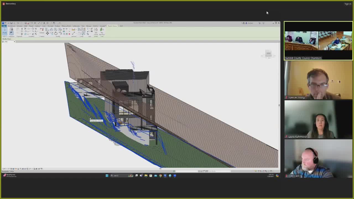Screen dimensions: 354x199
Task: Click the ViewCube in the 3D view
Action: point(268,54)
